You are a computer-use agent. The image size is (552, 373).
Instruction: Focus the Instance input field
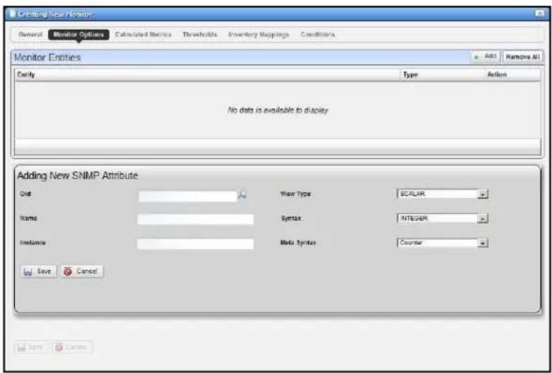[196, 244]
